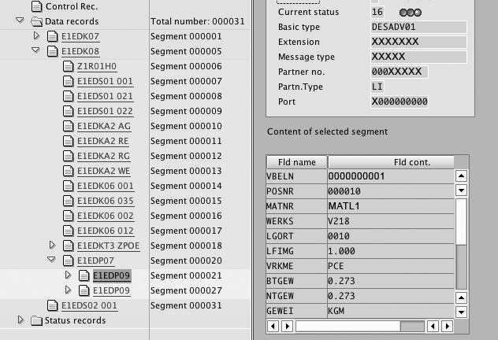Click the Message type field
Image resolution: width=498 pixels, height=340 pixels.
tap(418, 57)
